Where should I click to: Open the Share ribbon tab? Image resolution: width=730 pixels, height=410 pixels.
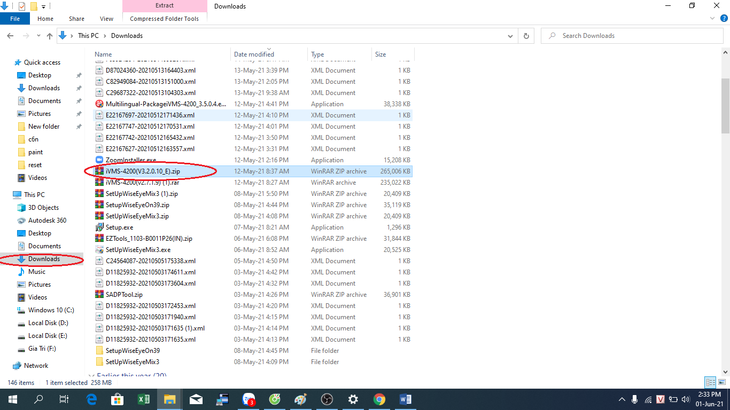(x=76, y=18)
